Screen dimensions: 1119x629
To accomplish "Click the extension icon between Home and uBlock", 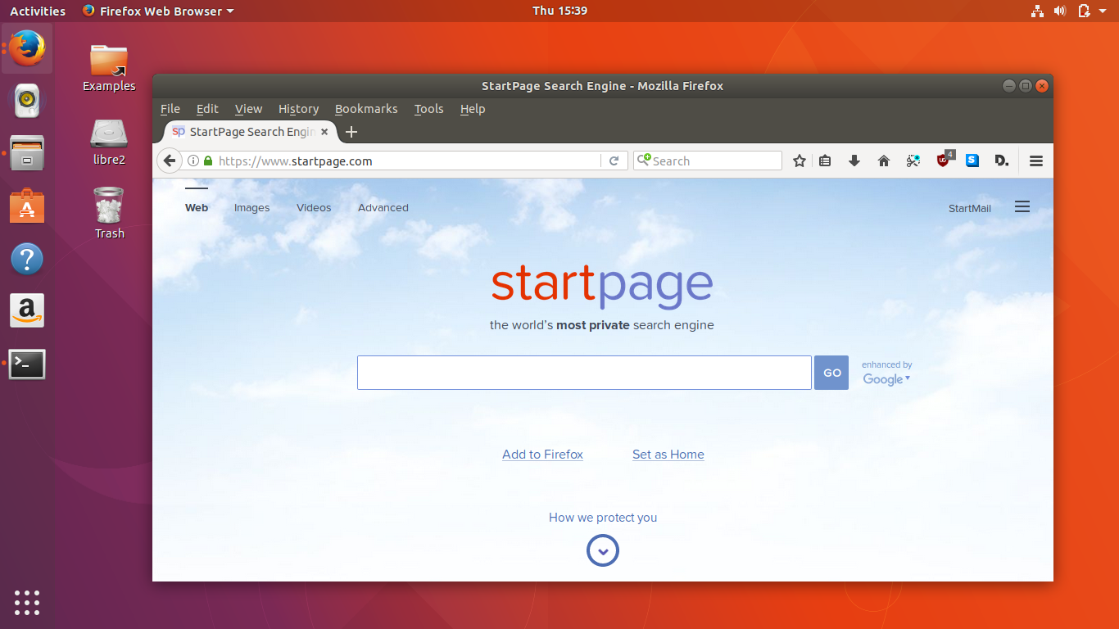I will click(x=913, y=161).
